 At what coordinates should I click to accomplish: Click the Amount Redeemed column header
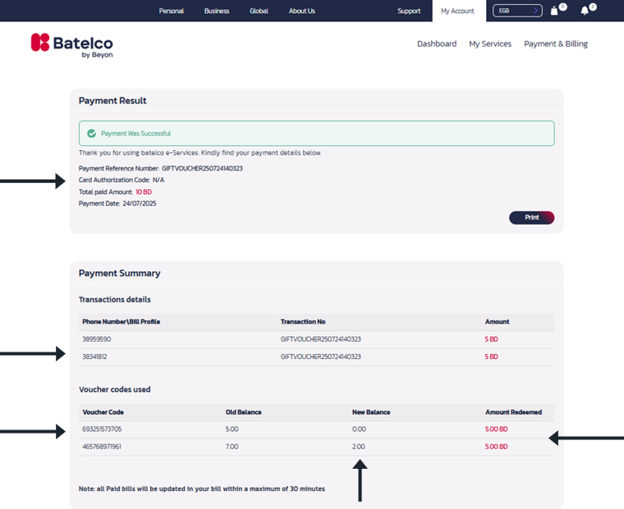click(x=513, y=412)
